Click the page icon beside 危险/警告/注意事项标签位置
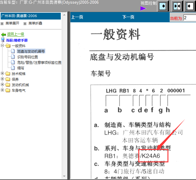 [13, 62]
